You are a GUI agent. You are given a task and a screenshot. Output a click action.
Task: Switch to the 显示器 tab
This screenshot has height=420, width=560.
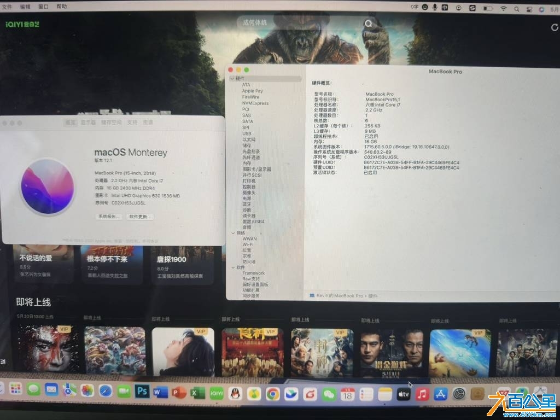pos(88,122)
